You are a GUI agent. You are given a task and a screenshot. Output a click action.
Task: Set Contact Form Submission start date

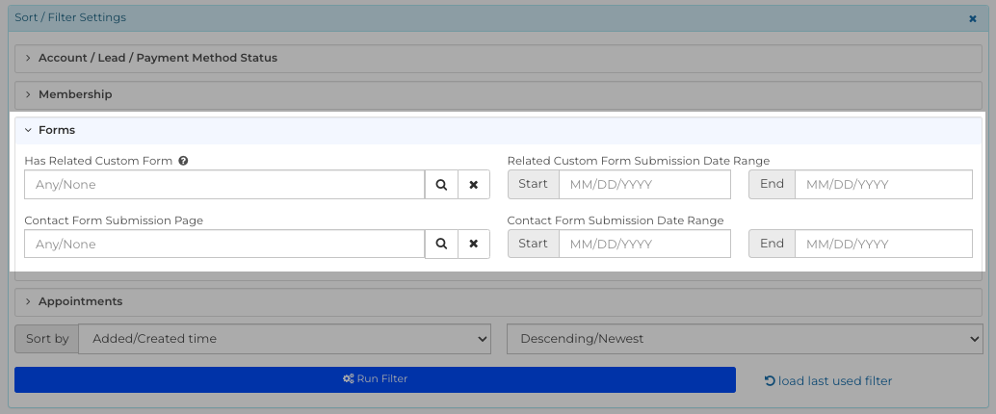[x=644, y=244]
